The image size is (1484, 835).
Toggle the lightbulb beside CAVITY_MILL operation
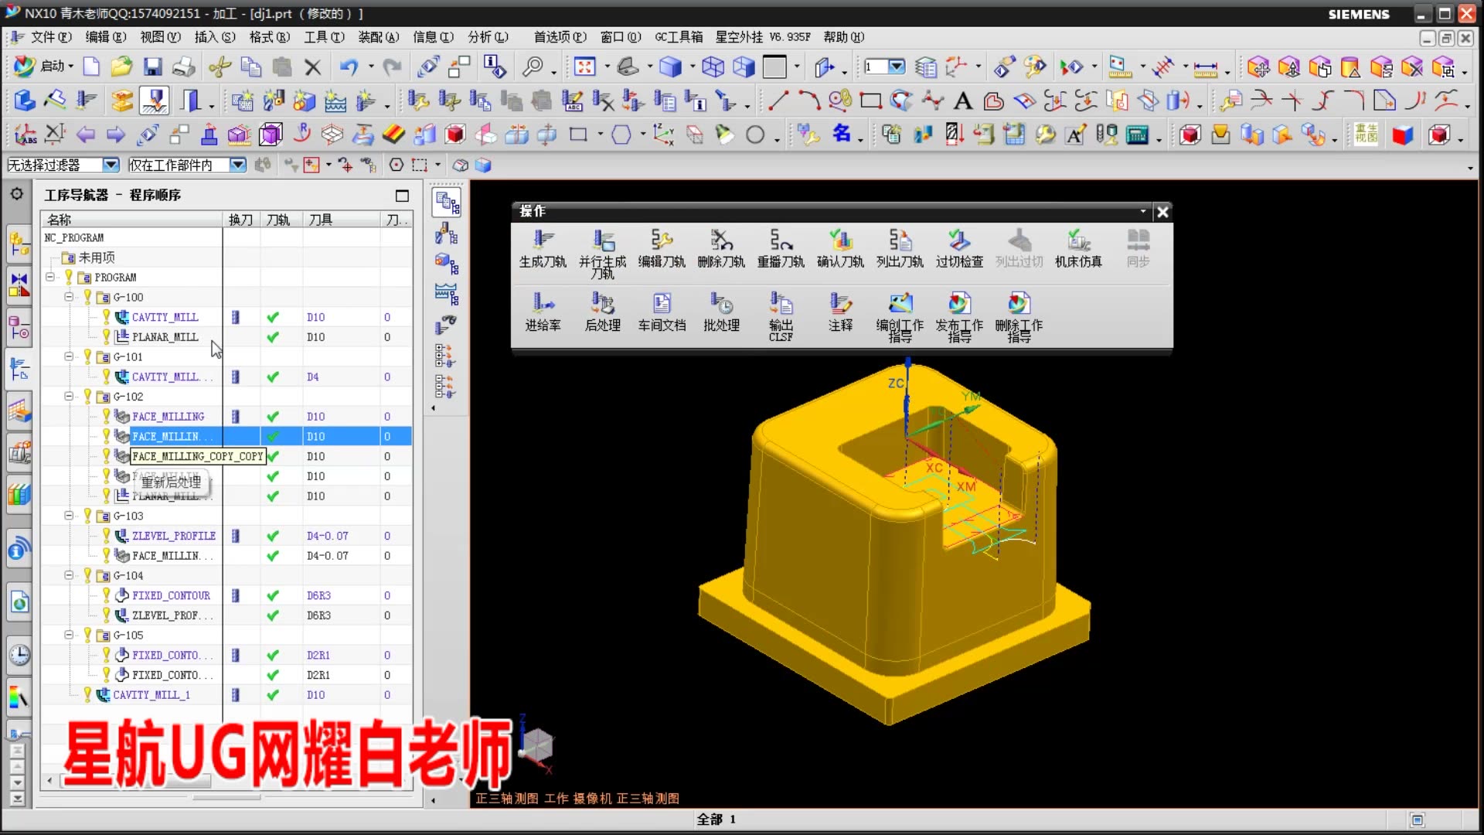click(107, 316)
